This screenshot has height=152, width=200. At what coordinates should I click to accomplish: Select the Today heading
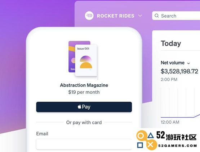point(171,43)
